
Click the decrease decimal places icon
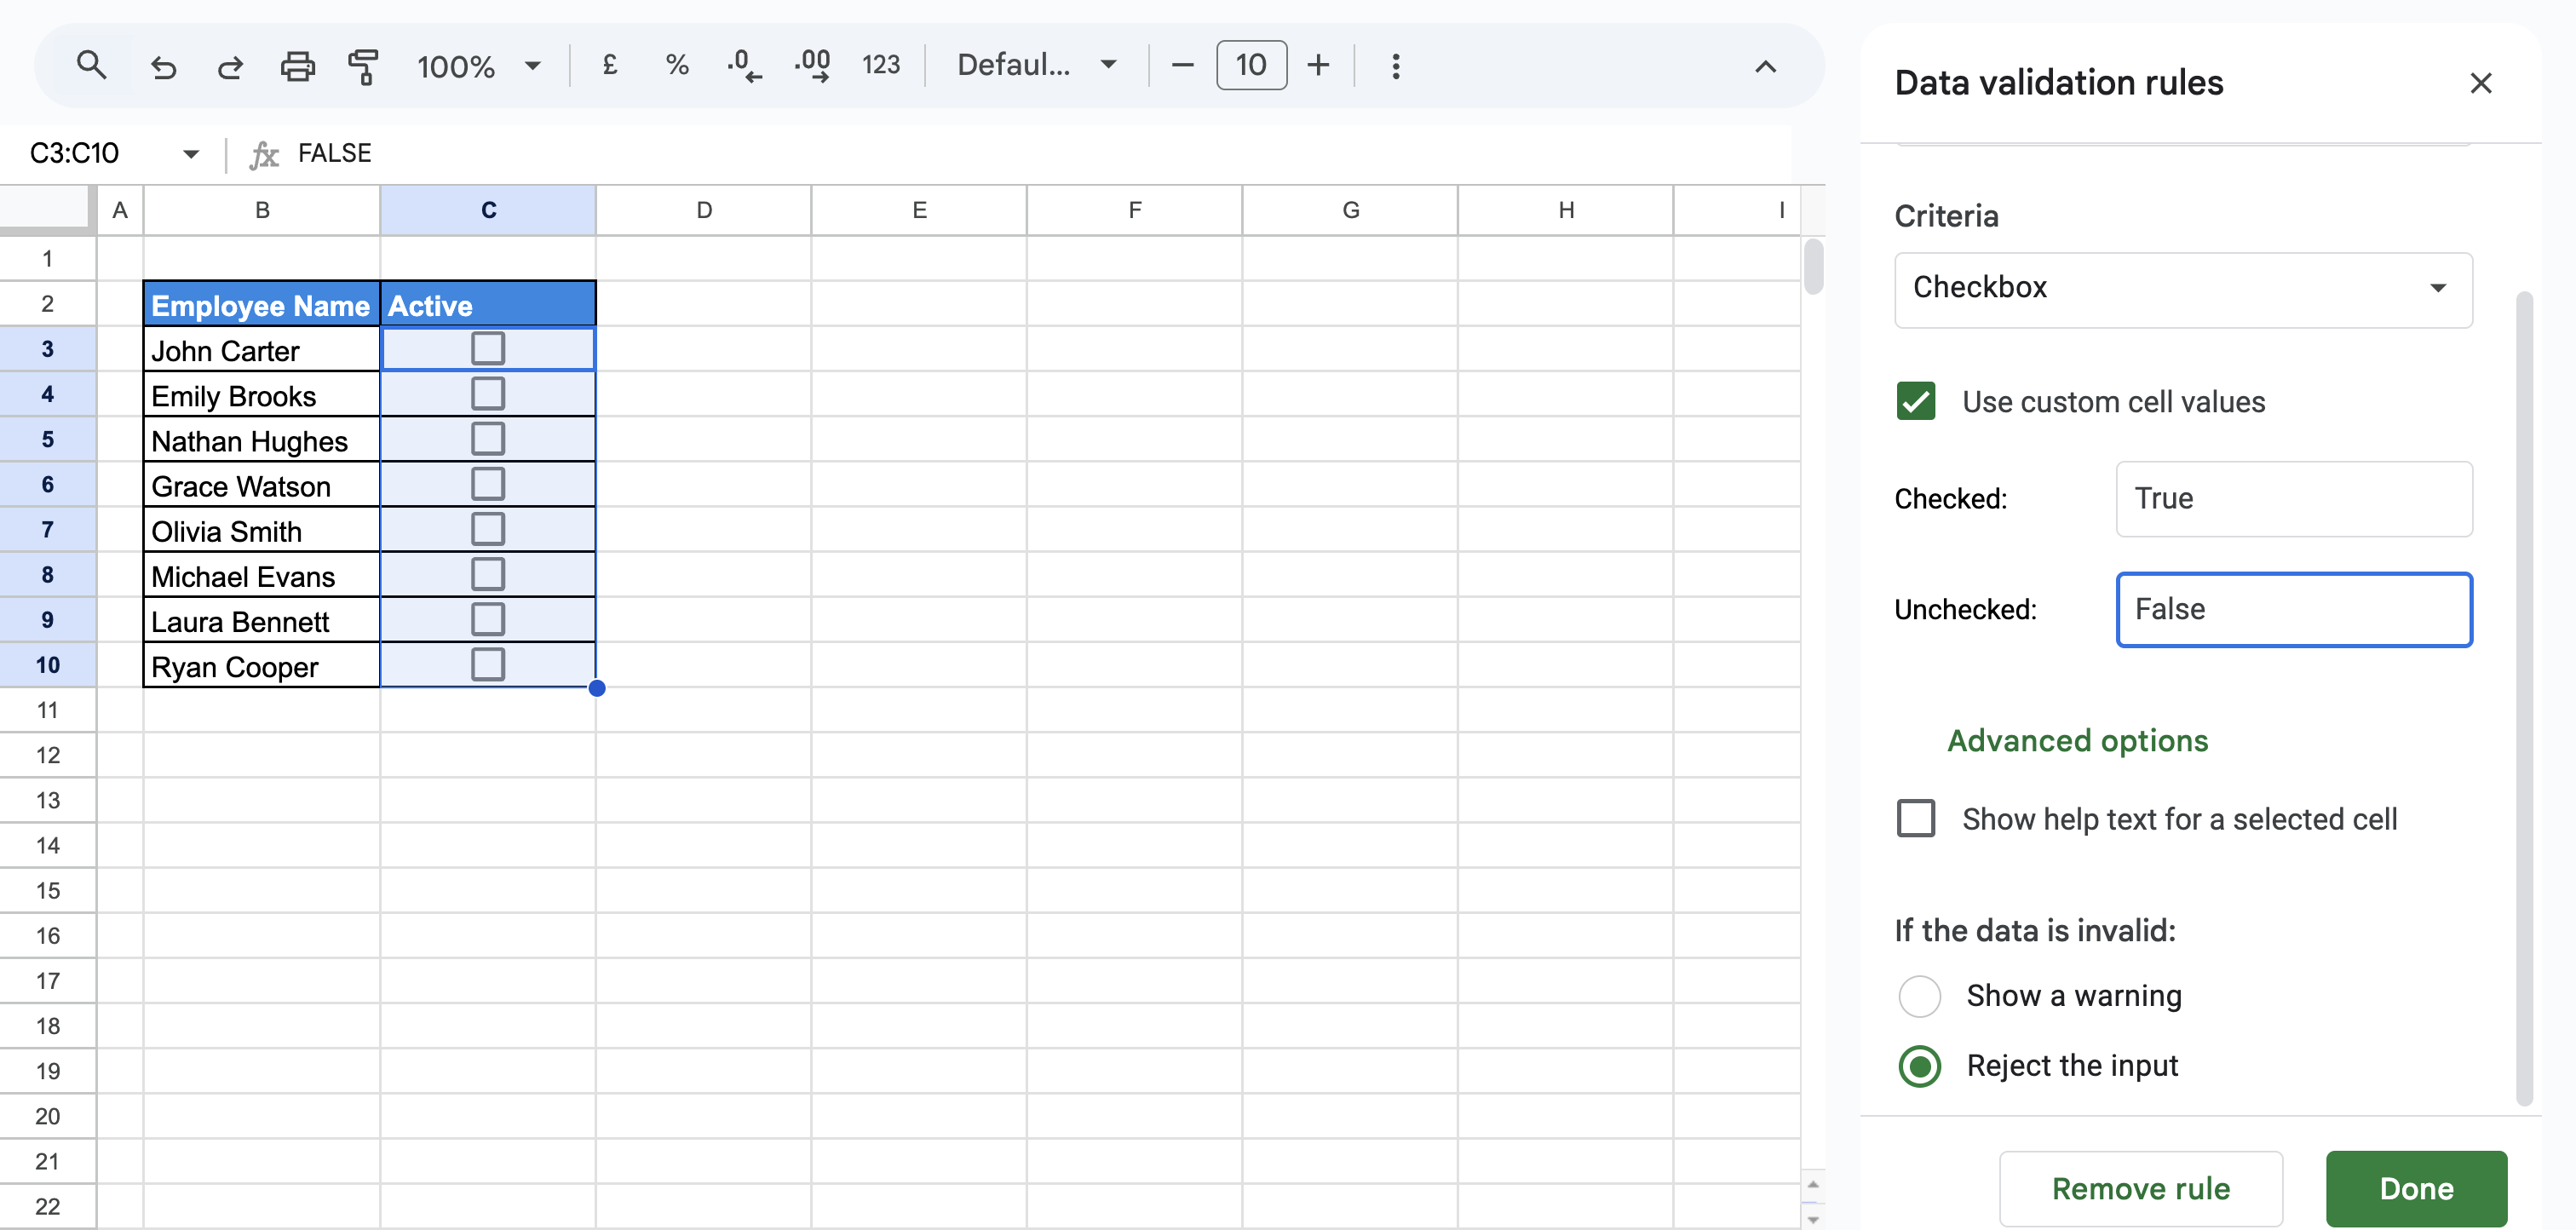744,66
